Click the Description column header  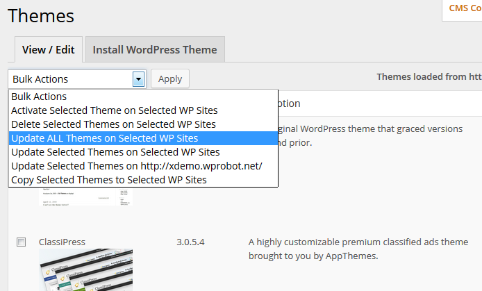click(x=289, y=103)
